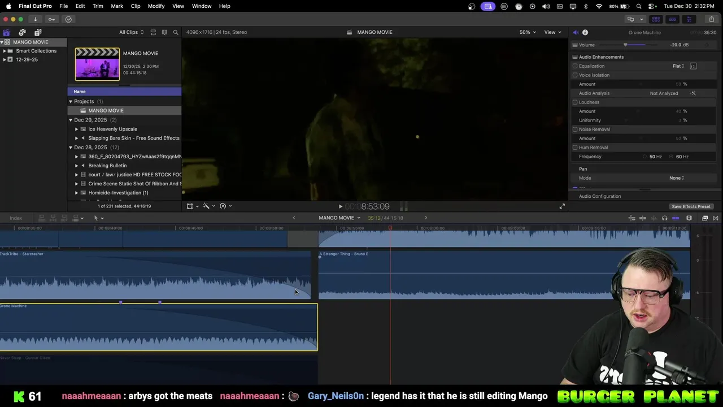Open the timeline Index button
Viewport: 723px width, 407px height.
pyautogui.click(x=16, y=218)
